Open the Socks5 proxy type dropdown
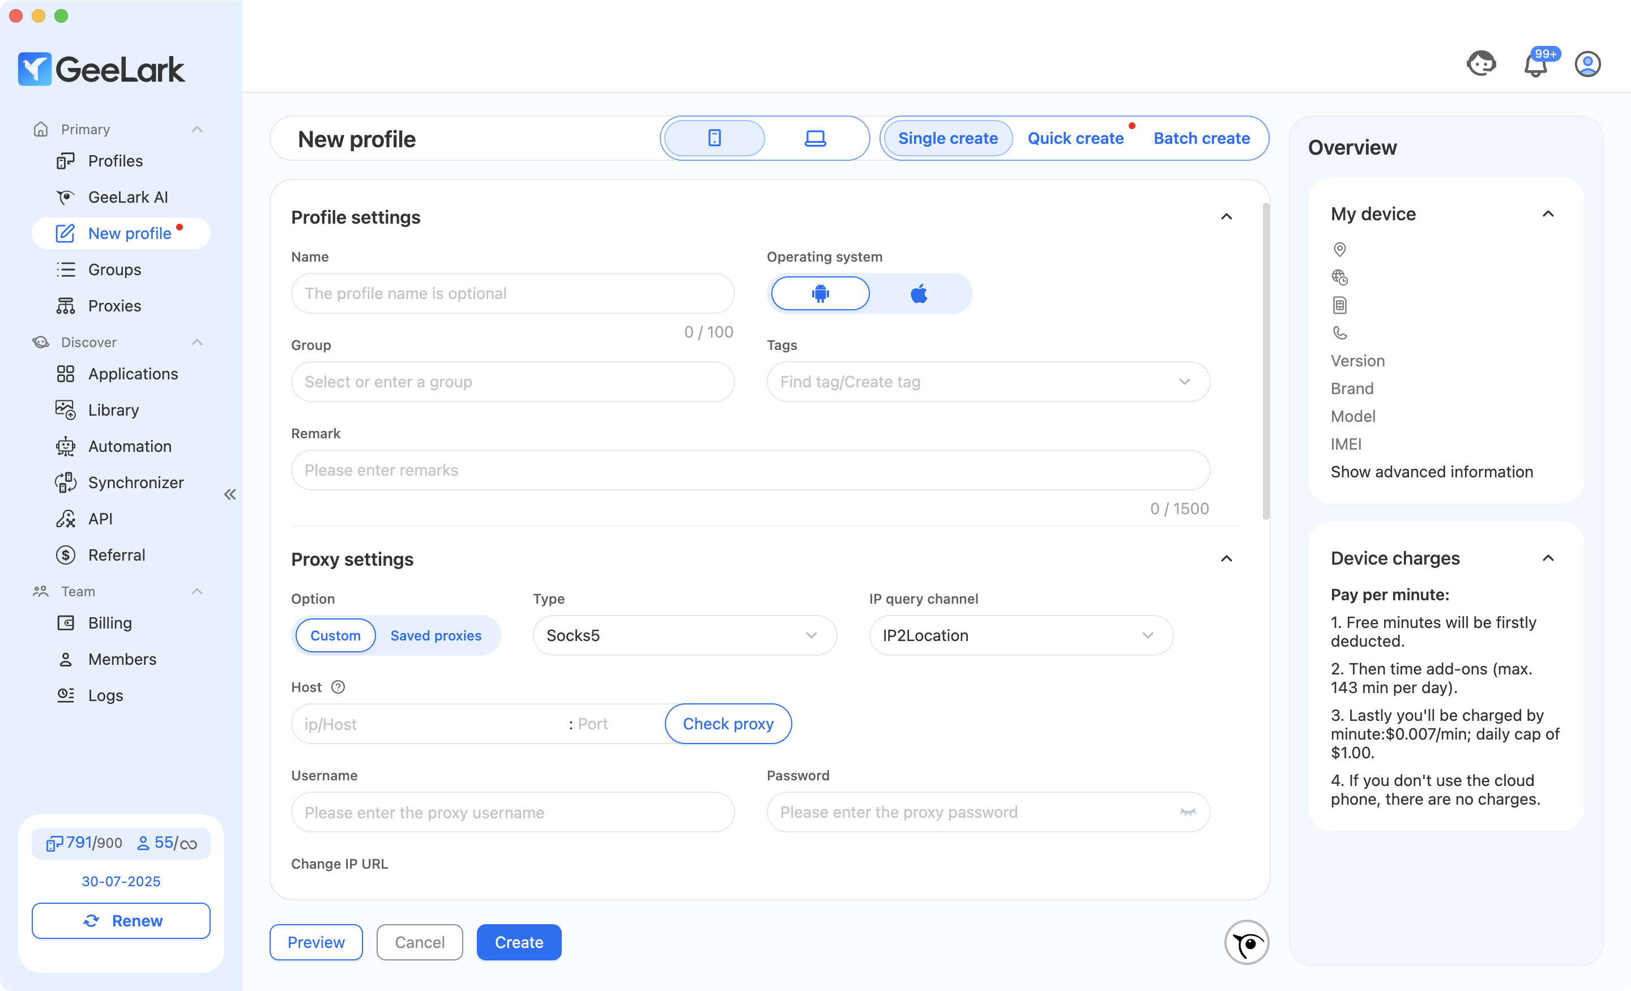 click(684, 635)
